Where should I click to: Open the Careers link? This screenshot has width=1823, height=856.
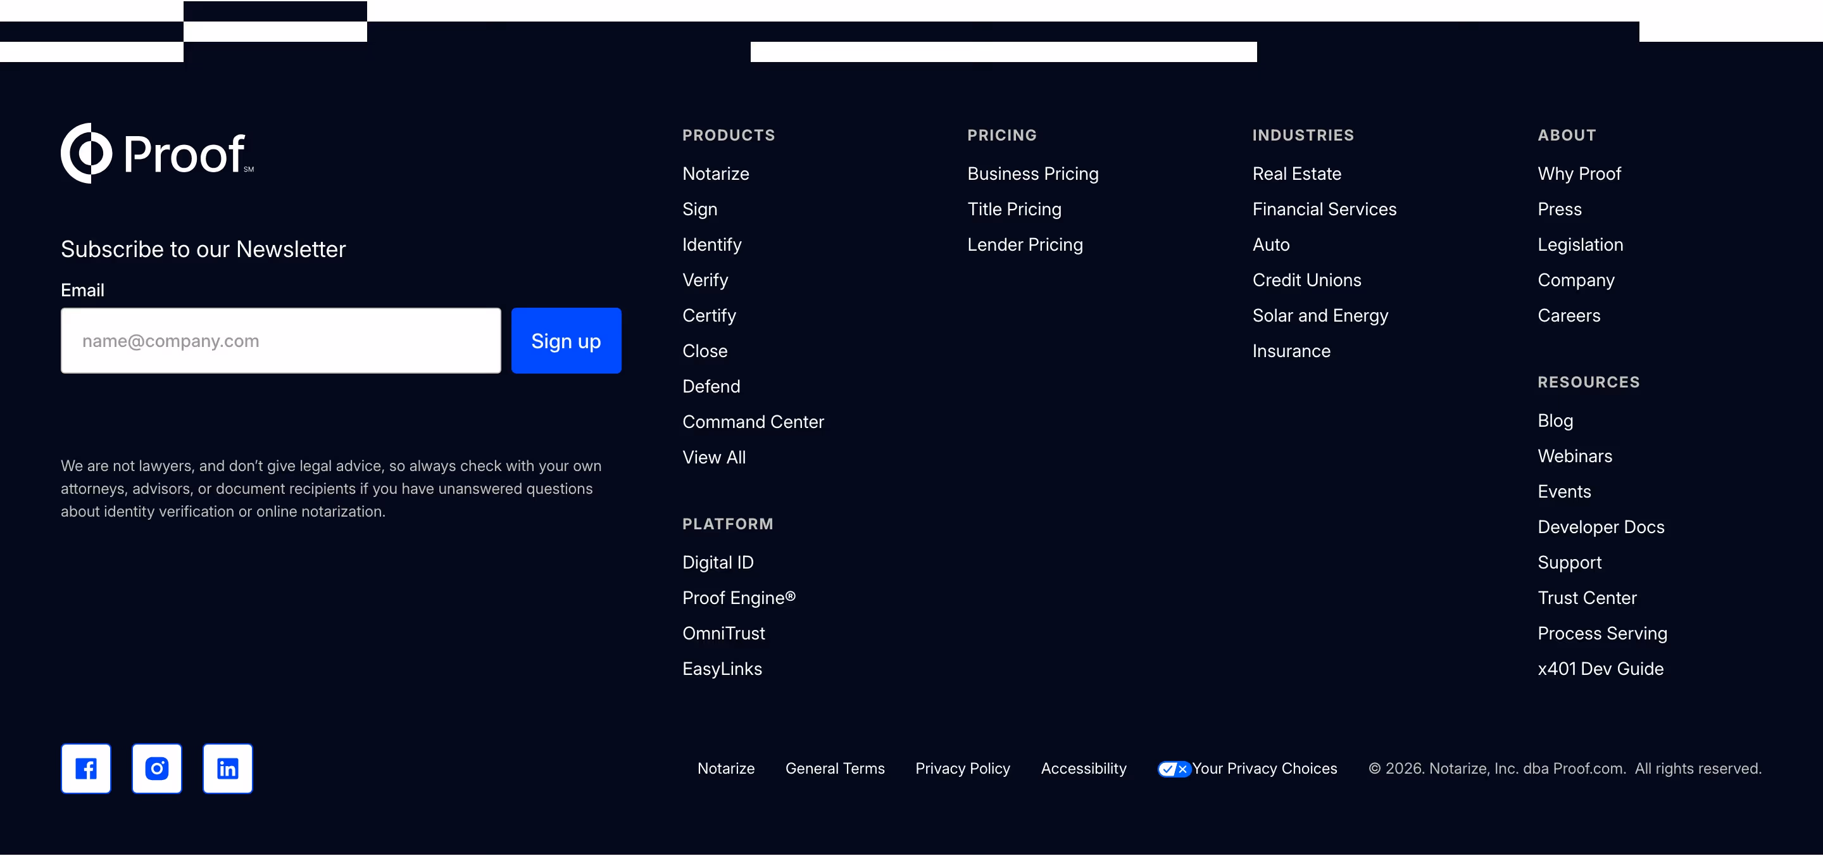[1569, 315]
